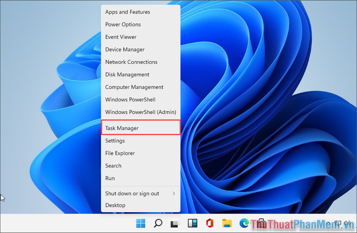Open Event Viewer

(x=141, y=37)
